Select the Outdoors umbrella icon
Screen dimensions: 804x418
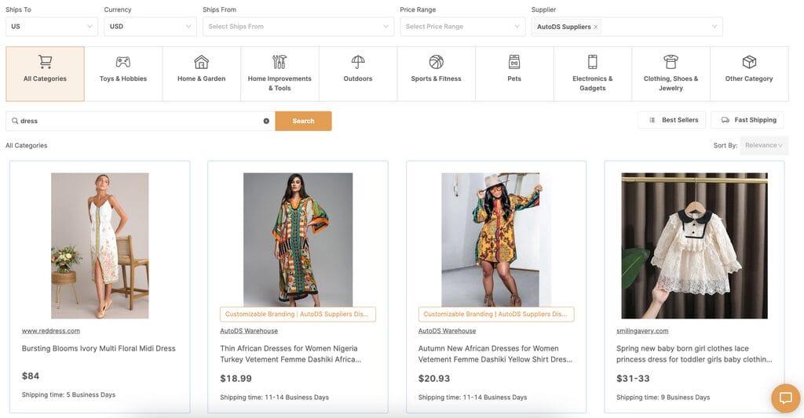click(x=358, y=62)
